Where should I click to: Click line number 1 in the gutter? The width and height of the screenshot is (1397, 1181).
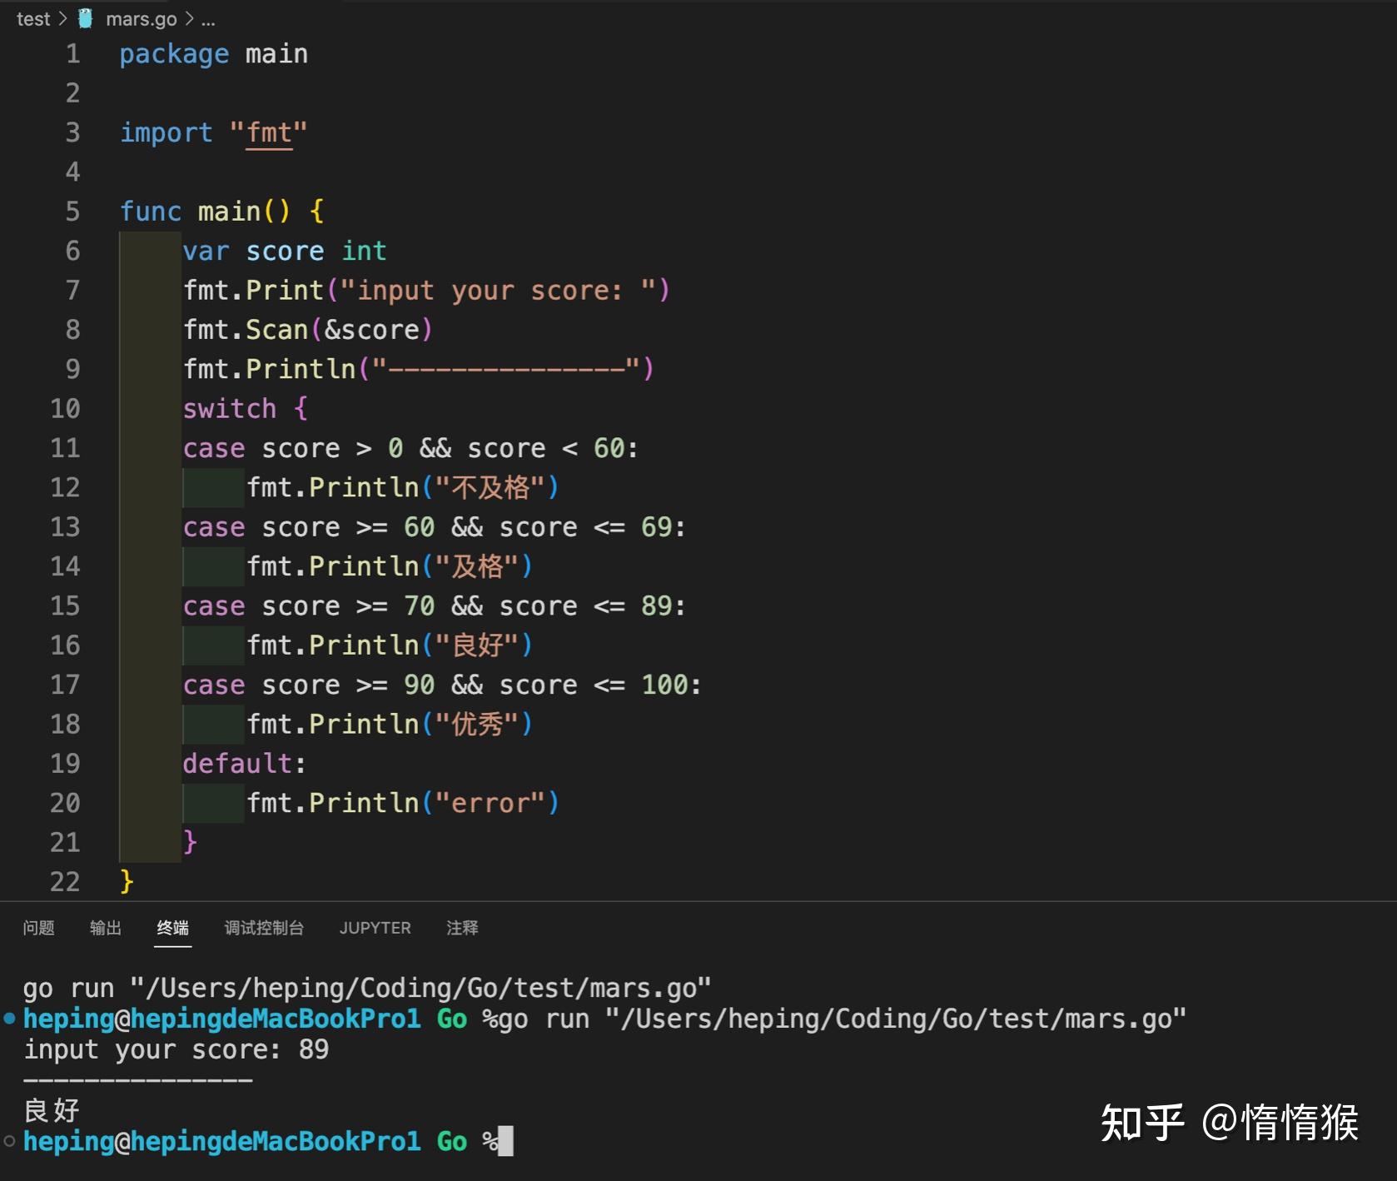pos(73,54)
